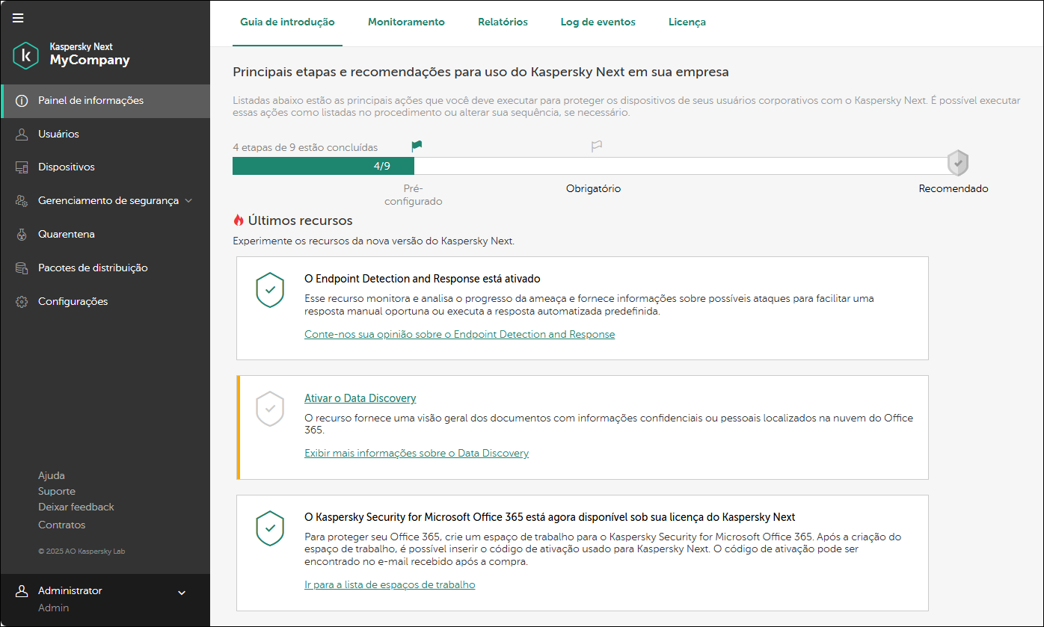The image size is (1044, 627).
Task: Click the Pré-configurado flag marker
Action: 417,146
